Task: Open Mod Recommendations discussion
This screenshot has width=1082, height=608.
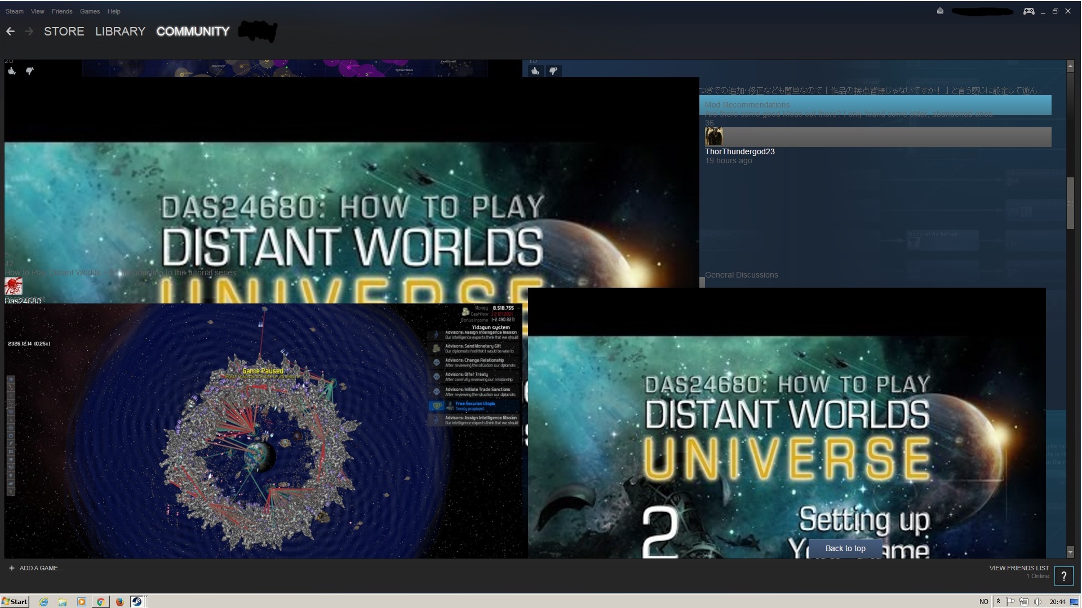Action: [747, 105]
